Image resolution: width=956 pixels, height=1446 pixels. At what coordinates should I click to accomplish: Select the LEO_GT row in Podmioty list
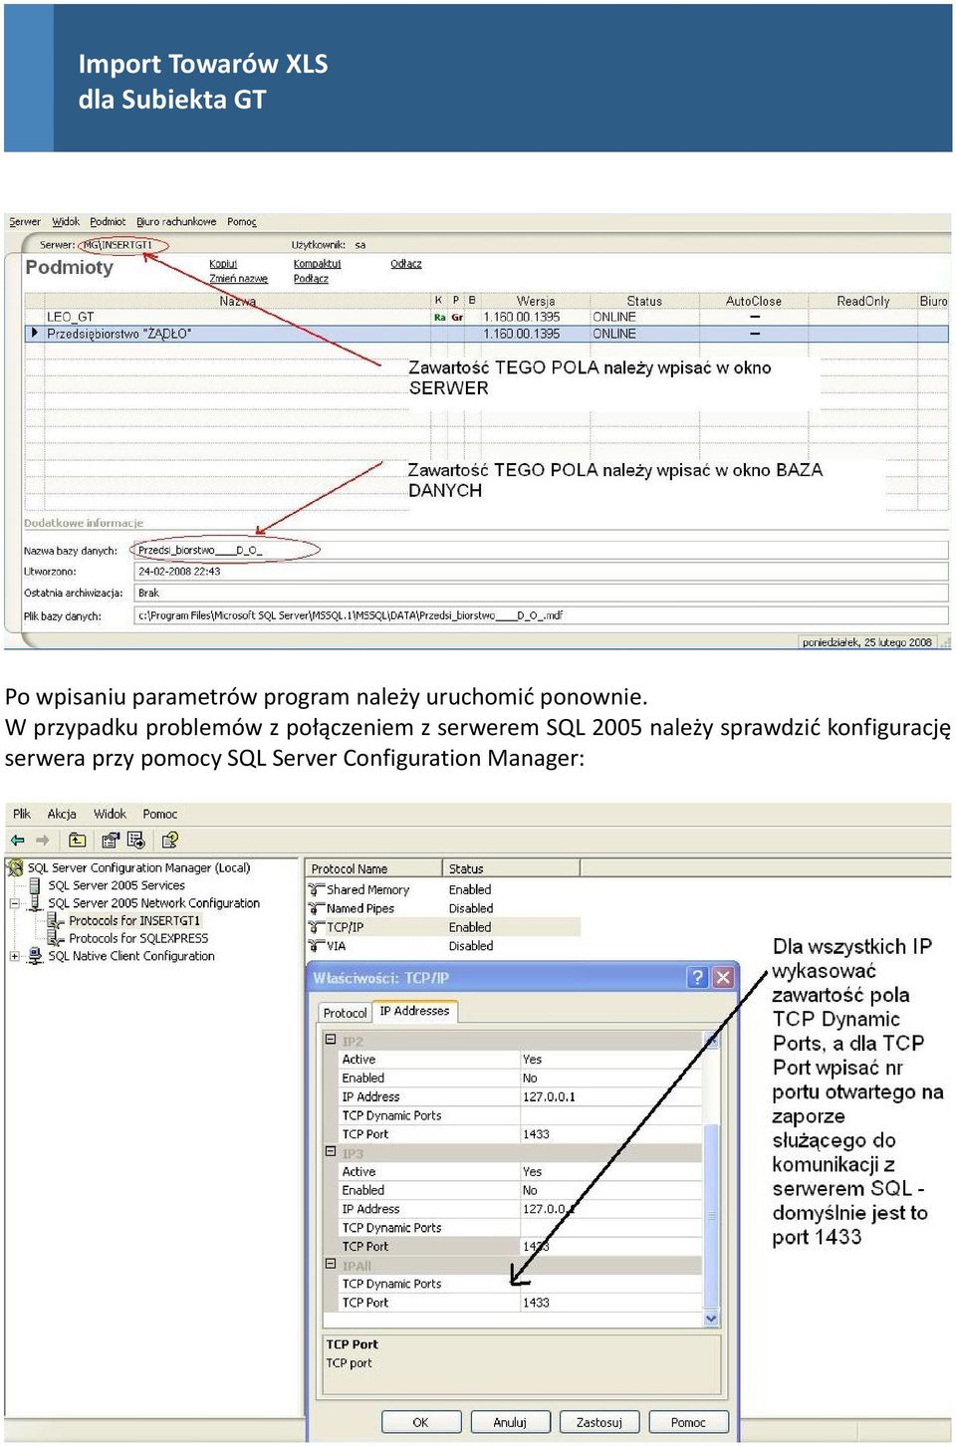(x=486, y=318)
